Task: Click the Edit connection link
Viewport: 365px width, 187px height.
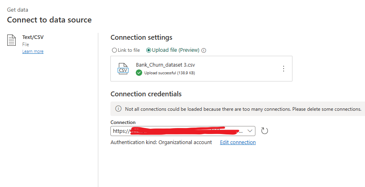Action: pos(238,142)
